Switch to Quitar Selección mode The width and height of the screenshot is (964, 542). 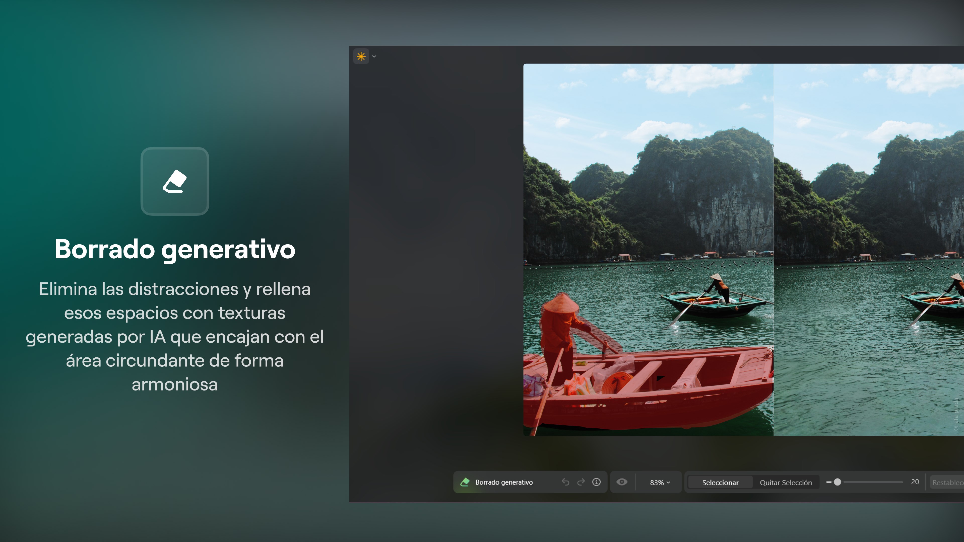tap(786, 483)
